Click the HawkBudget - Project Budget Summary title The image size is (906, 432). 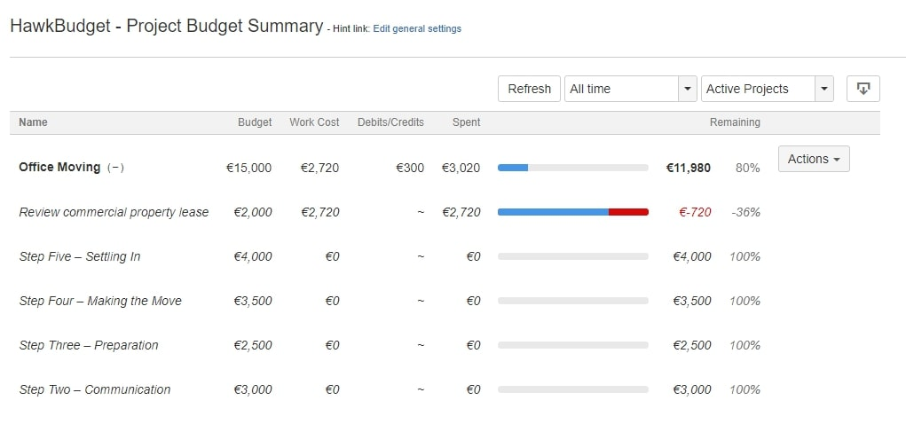167,27
